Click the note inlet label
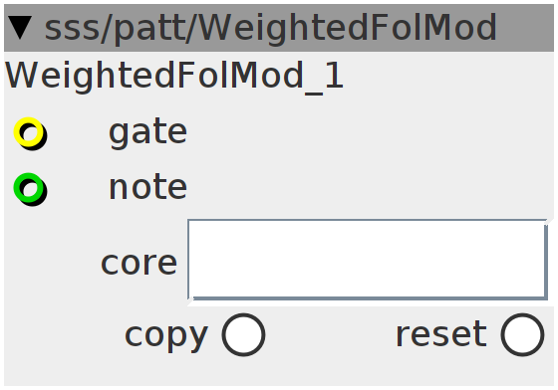This screenshot has width=558, height=390. (147, 188)
